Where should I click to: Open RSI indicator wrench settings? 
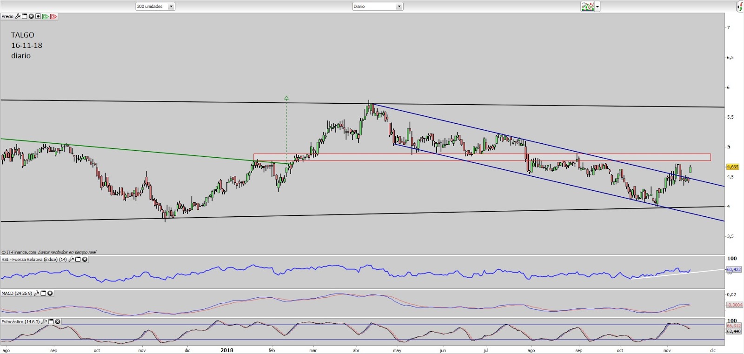(x=71, y=260)
